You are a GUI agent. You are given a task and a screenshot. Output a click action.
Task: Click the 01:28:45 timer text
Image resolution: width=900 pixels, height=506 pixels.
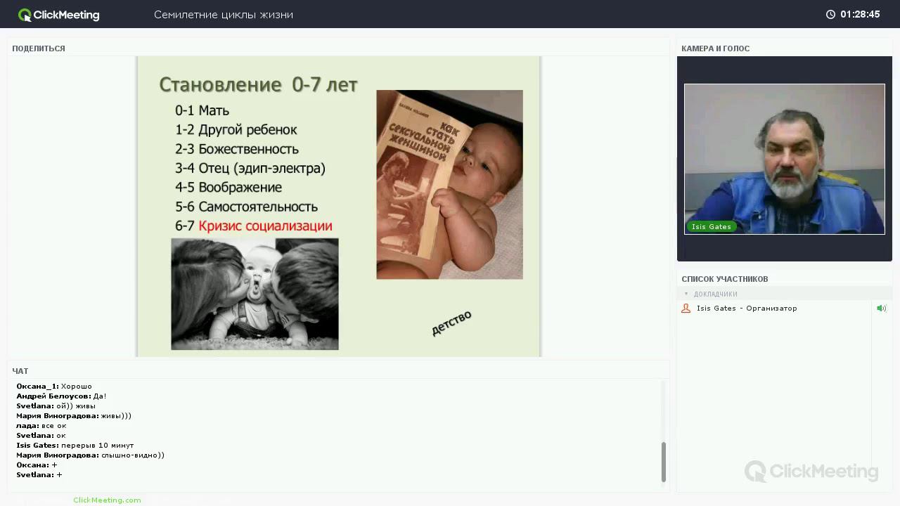[860, 14]
